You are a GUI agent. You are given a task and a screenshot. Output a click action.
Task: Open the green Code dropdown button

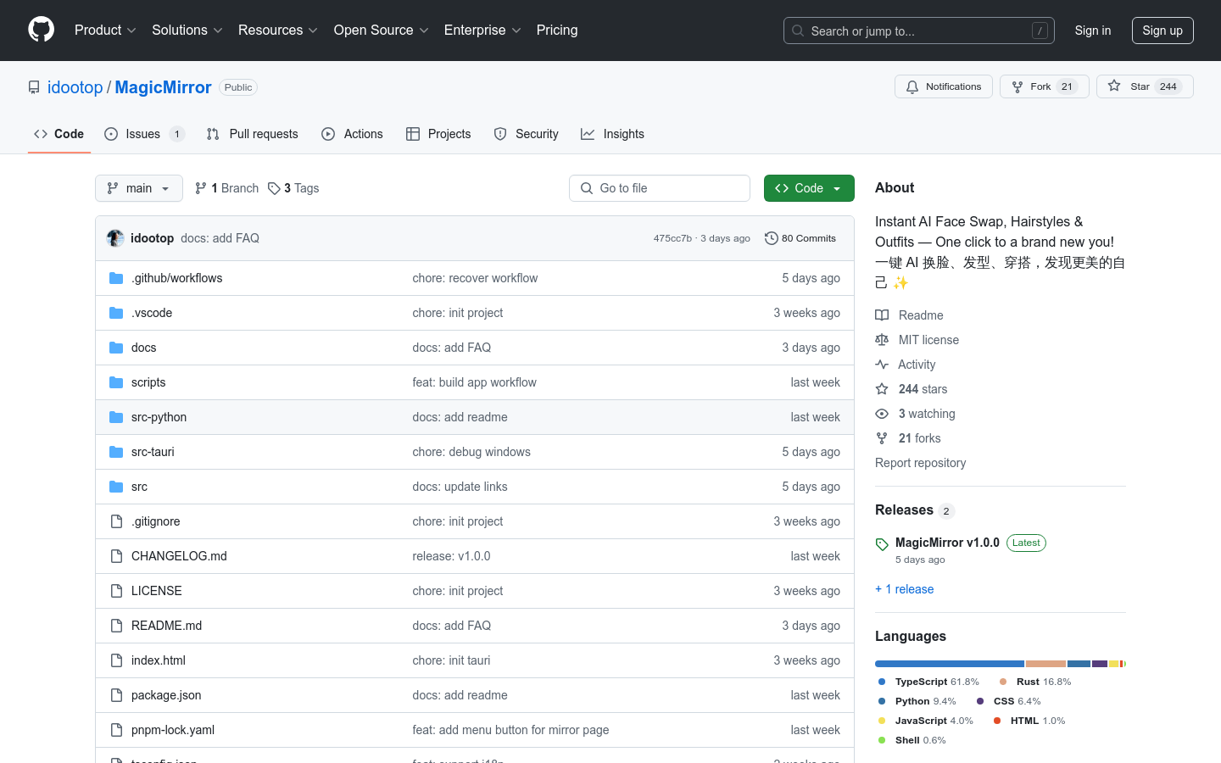pyautogui.click(x=809, y=188)
